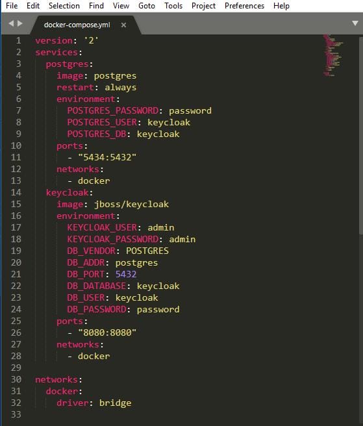This screenshot has width=363, height=426.
Task: Click 'POSTGRES_PASSWORD' key on line 7
Action: coord(113,110)
